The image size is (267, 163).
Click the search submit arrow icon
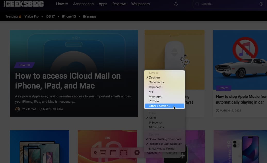tap(261, 4)
